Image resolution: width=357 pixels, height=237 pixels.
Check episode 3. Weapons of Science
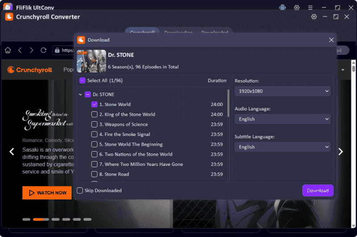pyautogui.click(x=94, y=124)
